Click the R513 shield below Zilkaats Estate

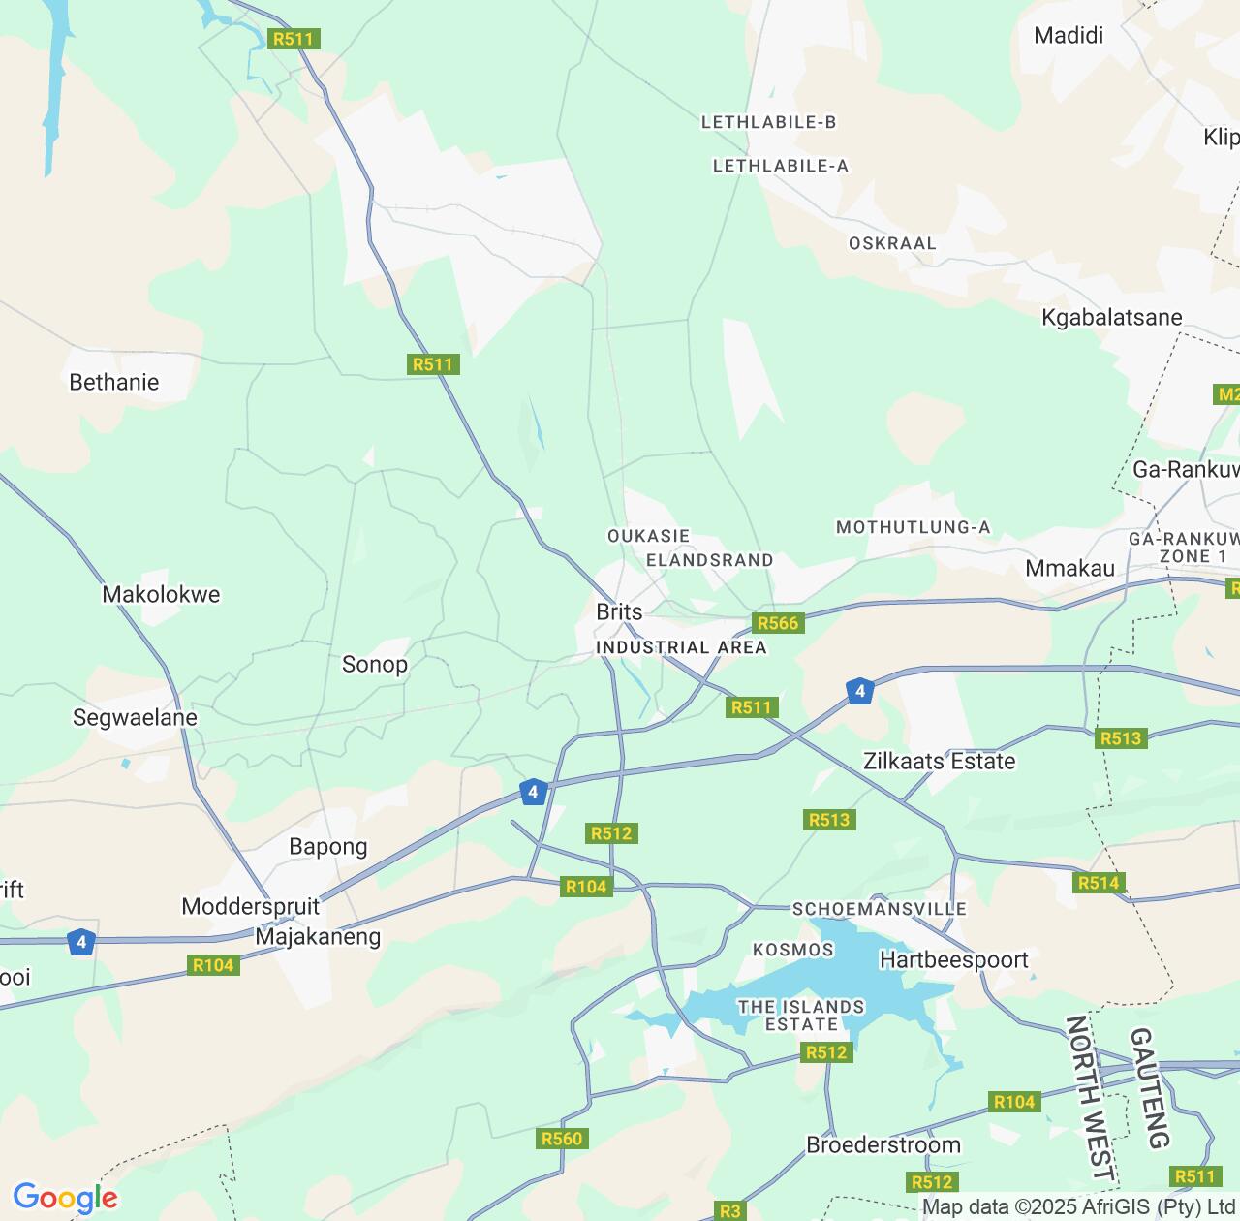tap(829, 820)
